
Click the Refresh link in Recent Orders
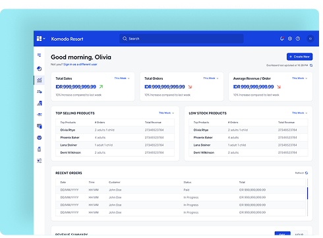299,173
